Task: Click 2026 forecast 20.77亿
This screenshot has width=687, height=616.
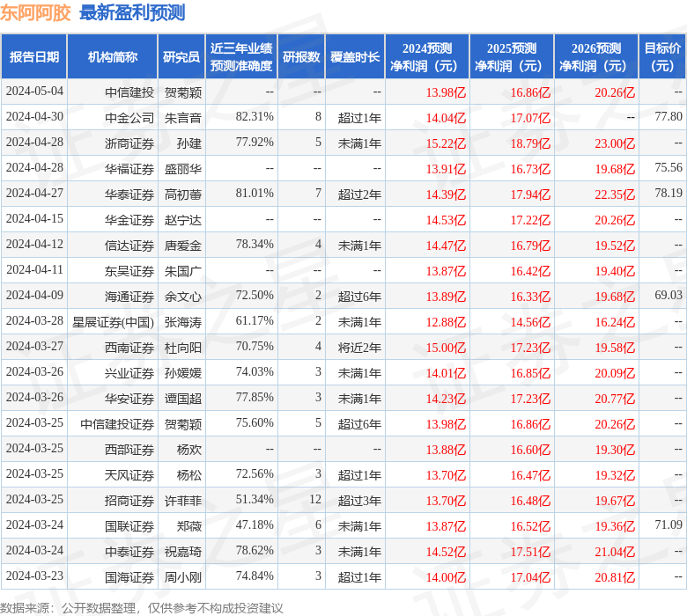Action: click(615, 399)
